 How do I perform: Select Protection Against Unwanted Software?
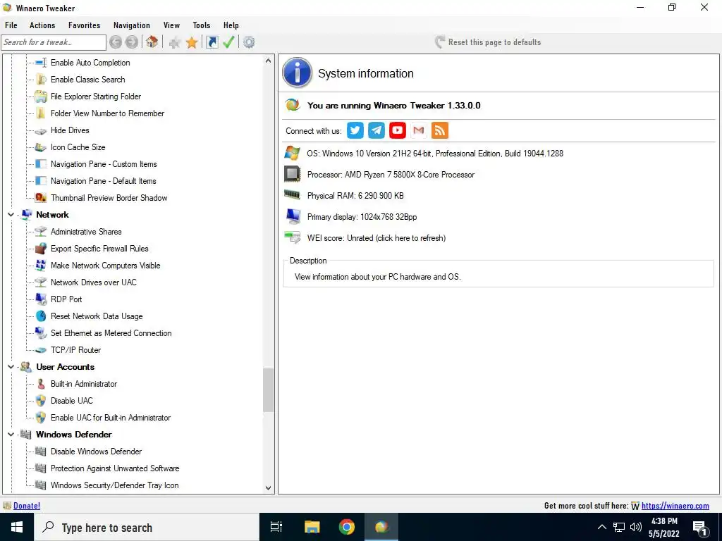(115, 468)
